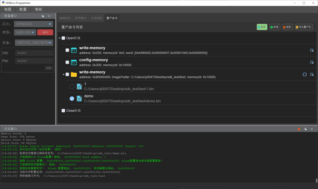Open the 帮助 menu
This screenshot has width=318, height=189.
pyautogui.click(x=38, y=9)
